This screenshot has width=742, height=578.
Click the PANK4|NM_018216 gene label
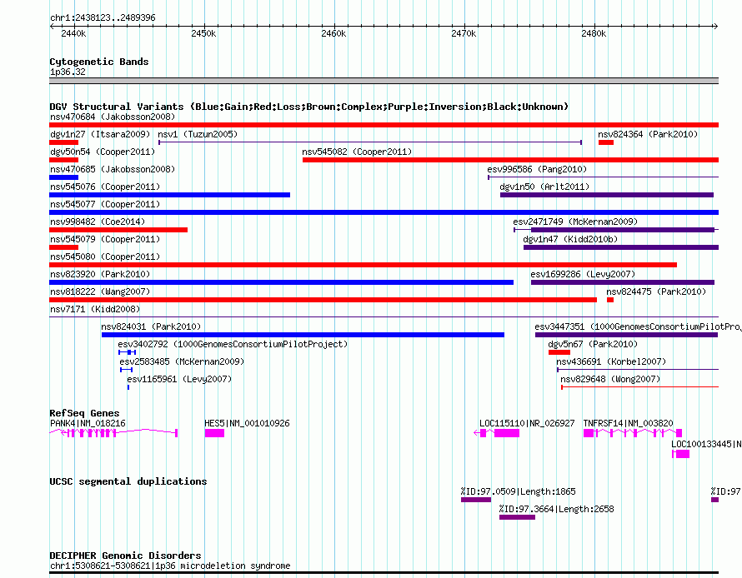(88, 423)
